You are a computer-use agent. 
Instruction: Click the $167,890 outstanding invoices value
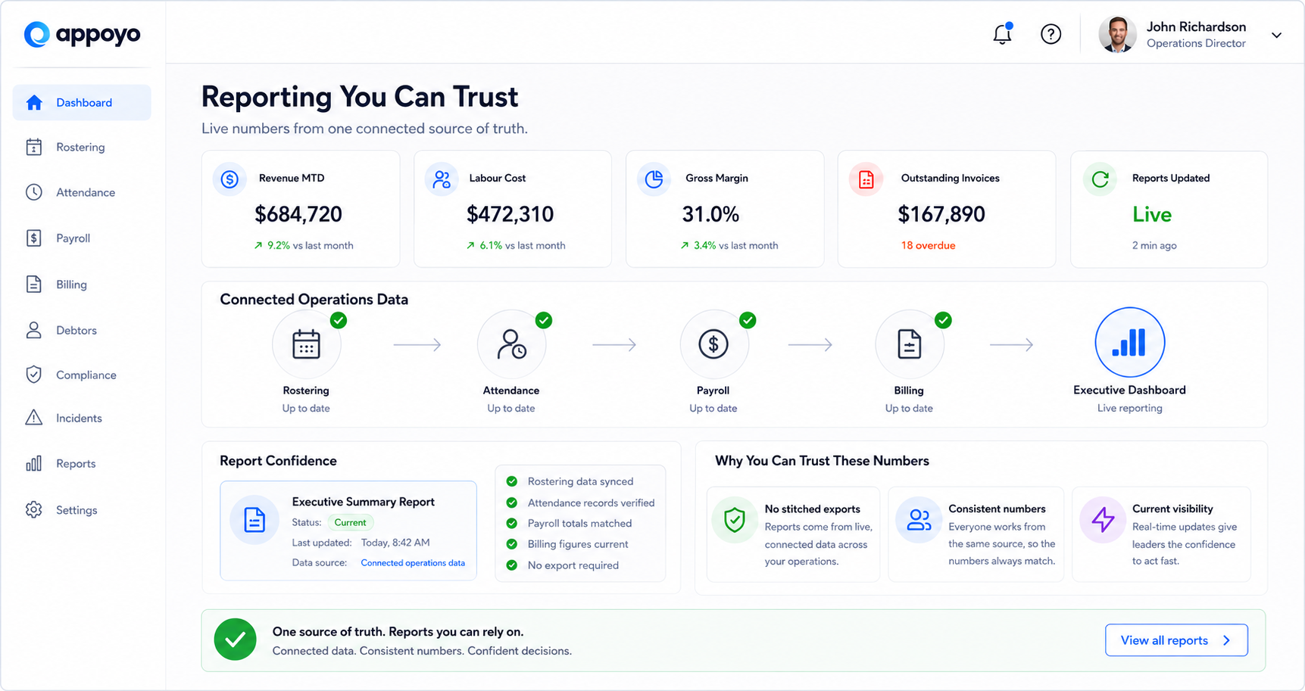coord(941,214)
